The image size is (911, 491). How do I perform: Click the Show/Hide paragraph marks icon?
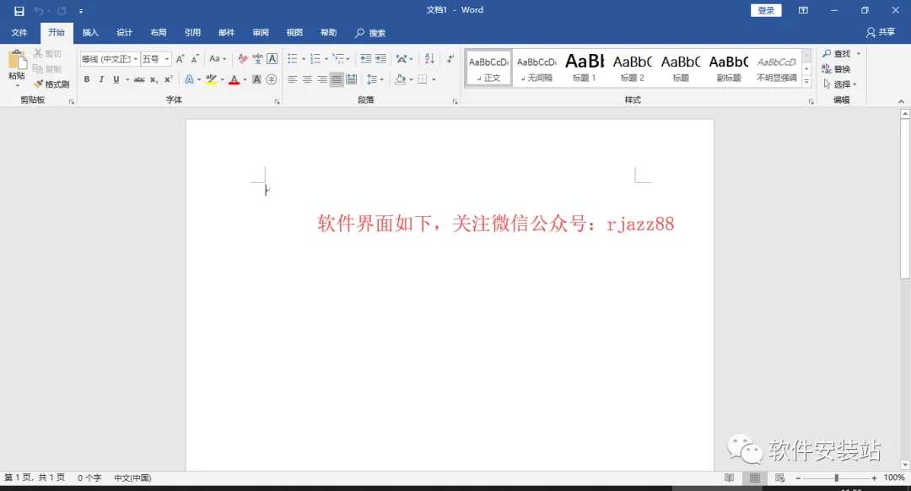(450, 59)
